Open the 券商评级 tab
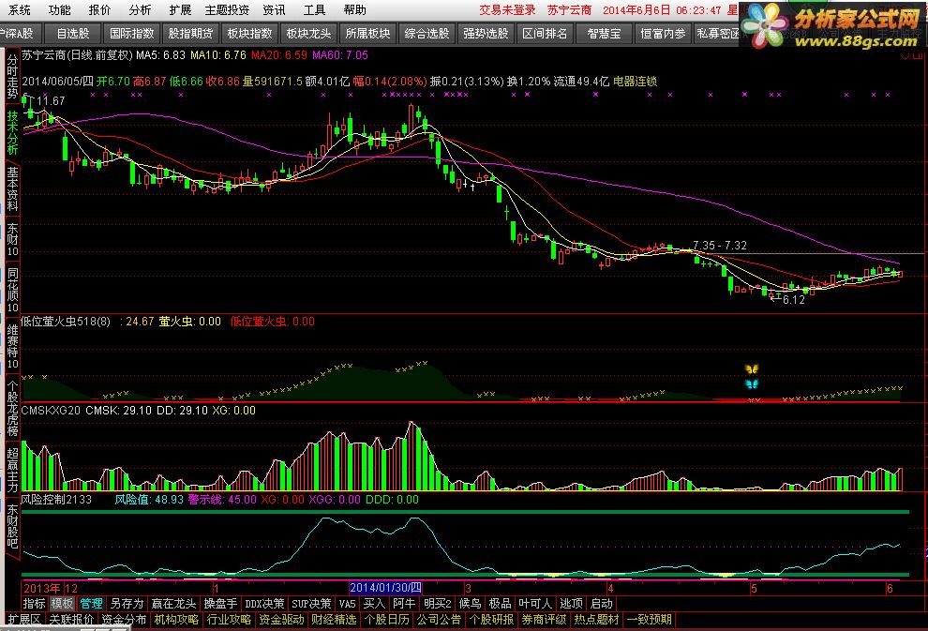 pos(545,620)
